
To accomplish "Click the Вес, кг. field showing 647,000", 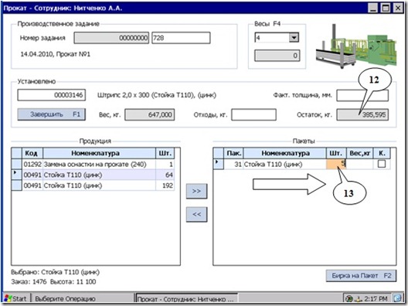I will click(x=150, y=114).
